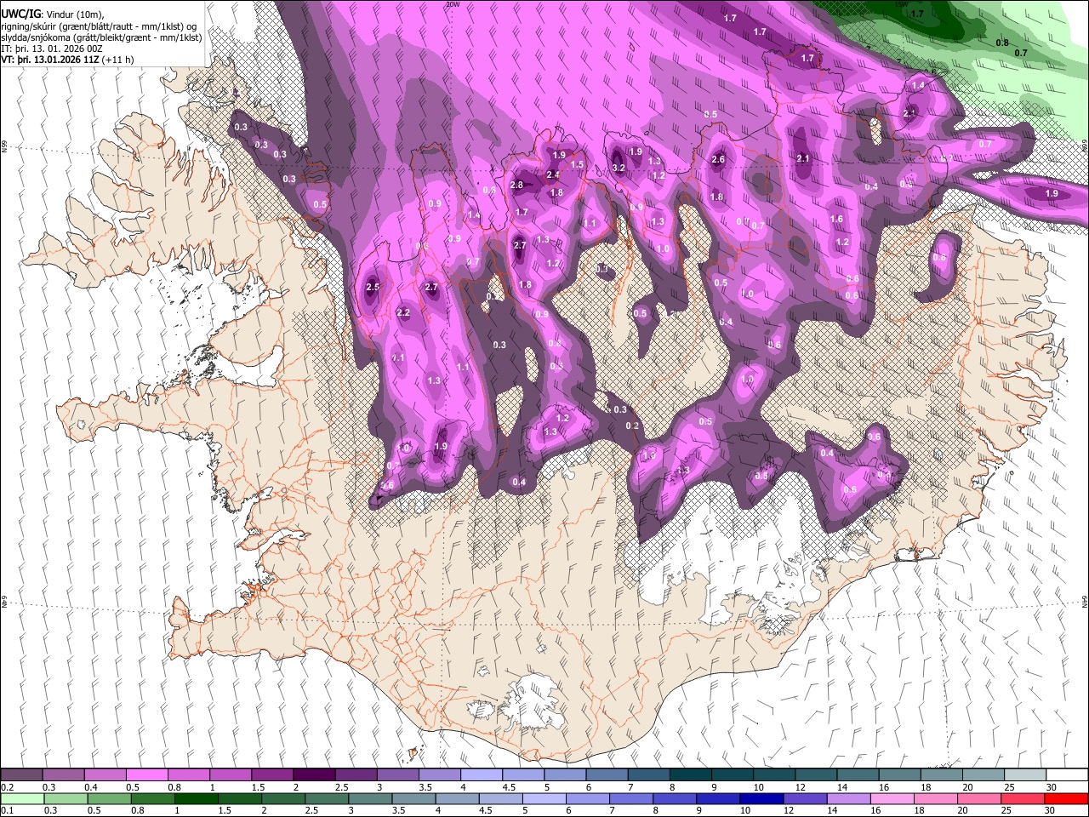The width and height of the screenshot is (1089, 817).
Task: Select the 2.6 precipitation value on the map
Action: [718, 159]
